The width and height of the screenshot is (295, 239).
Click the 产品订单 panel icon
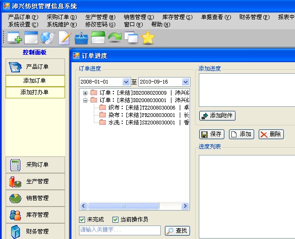click(x=15, y=67)
